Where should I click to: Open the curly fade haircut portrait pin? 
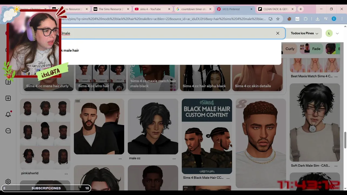coord(261,143)
